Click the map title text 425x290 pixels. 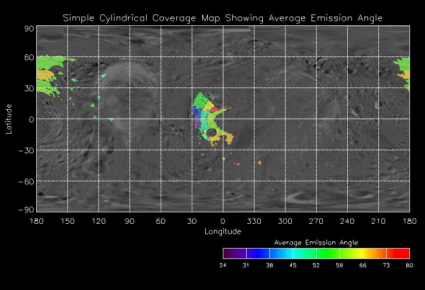click(222, 18)
